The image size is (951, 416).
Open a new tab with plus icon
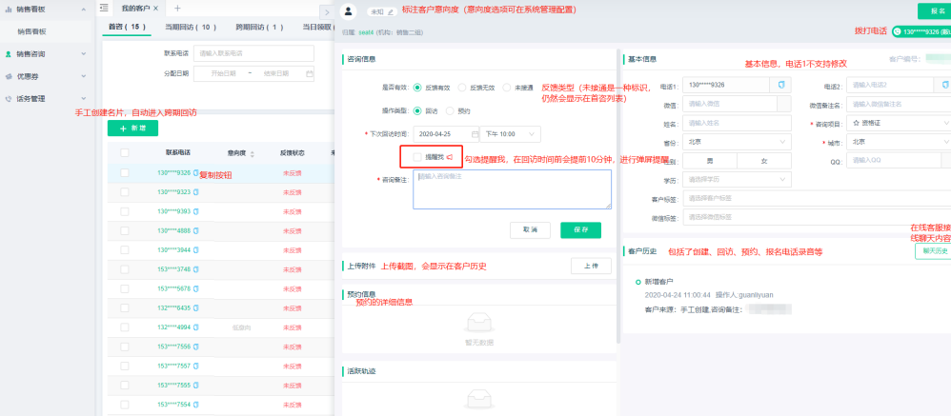pyautogui.click(x=176, y=8)
